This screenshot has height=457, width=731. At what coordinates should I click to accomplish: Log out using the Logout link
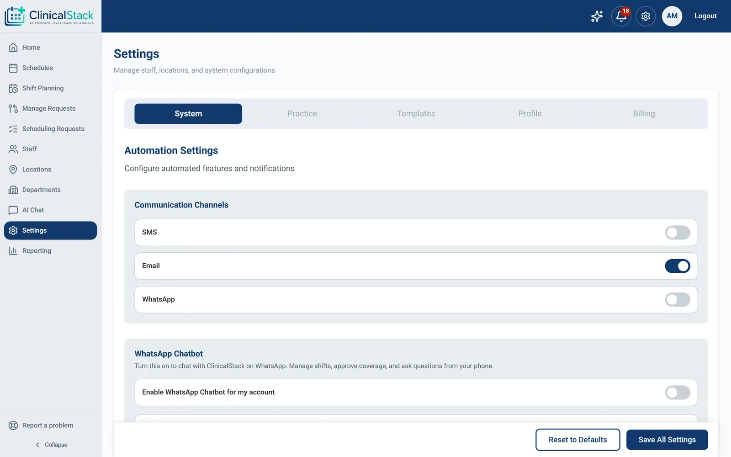tap(705, 16)
